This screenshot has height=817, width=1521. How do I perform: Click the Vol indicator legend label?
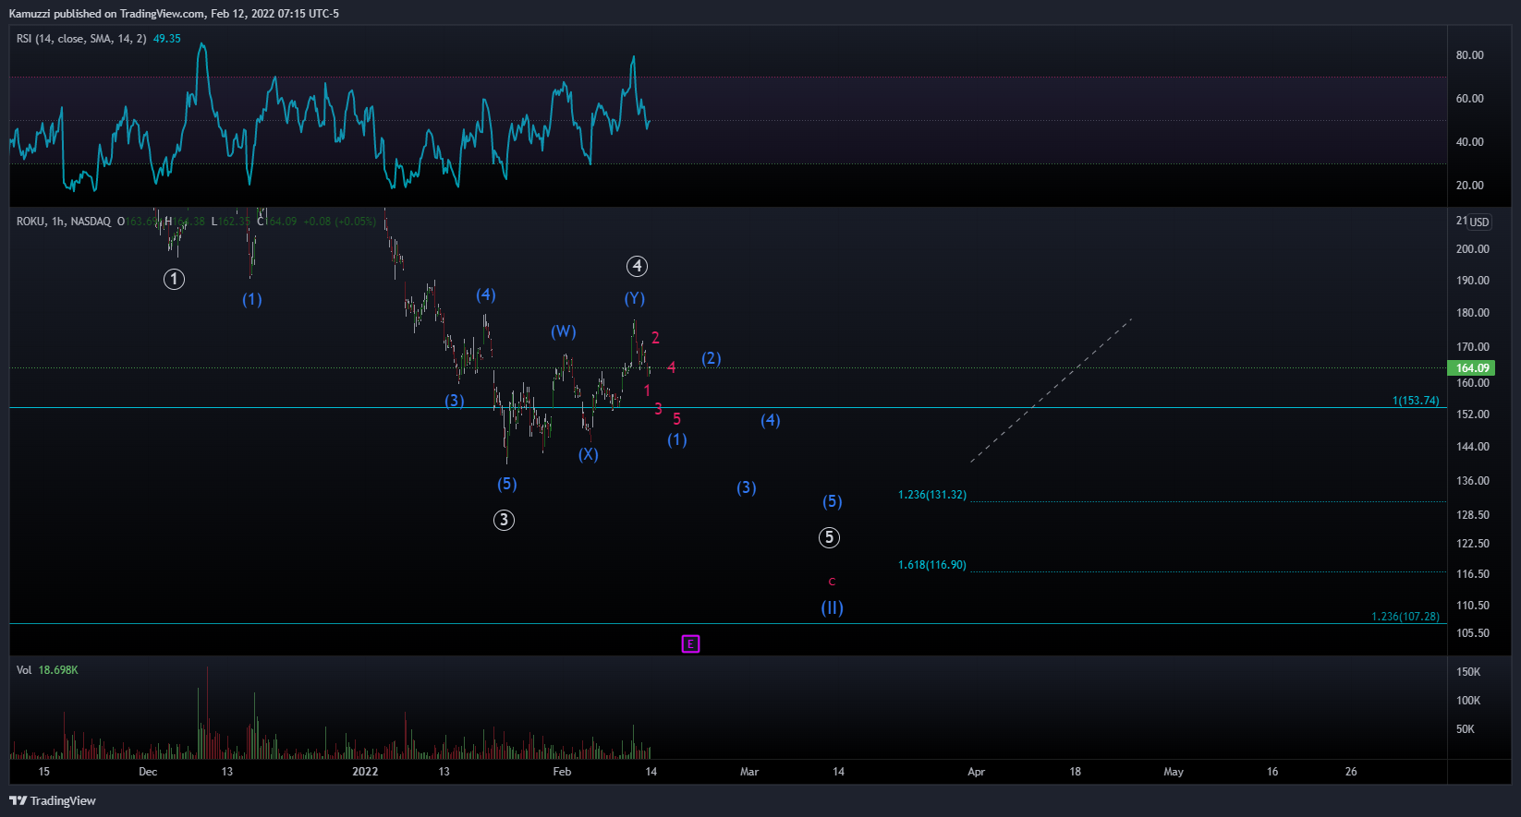24,670
